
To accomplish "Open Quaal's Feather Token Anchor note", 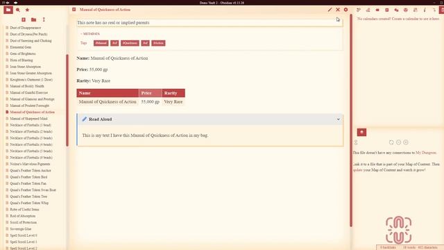I will point(31,171).
